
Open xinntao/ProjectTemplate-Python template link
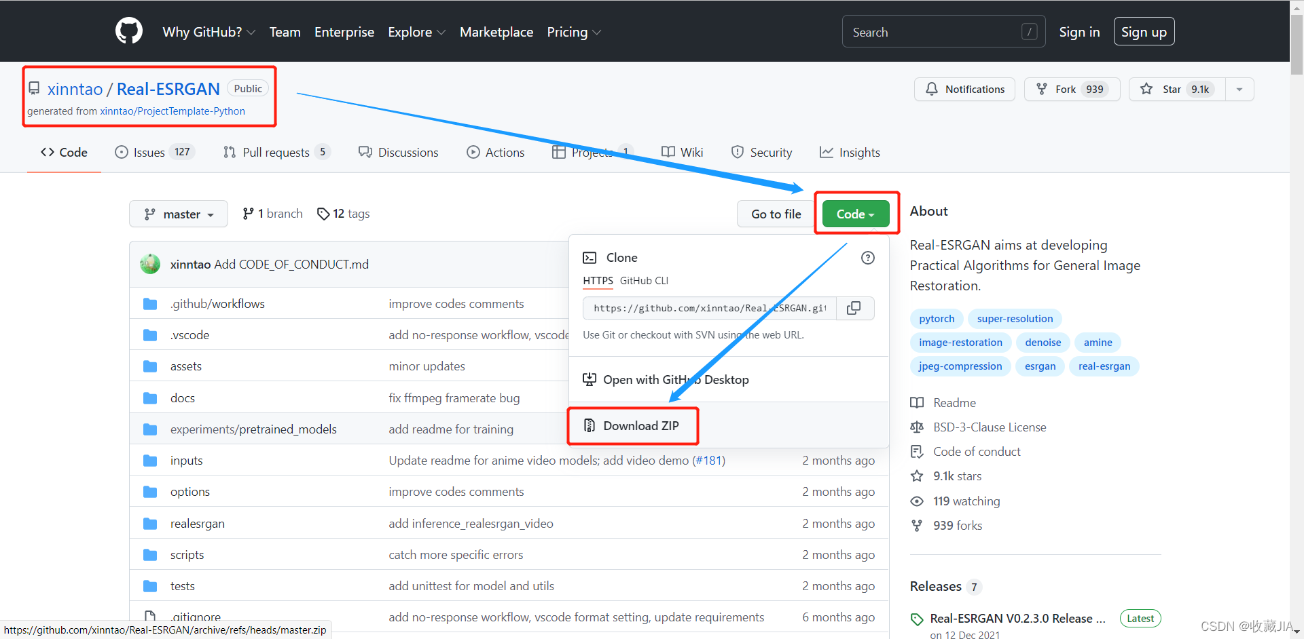(173, 111)
